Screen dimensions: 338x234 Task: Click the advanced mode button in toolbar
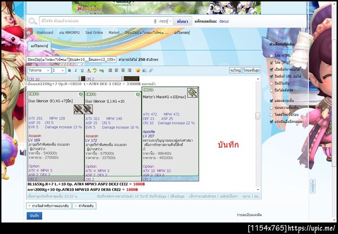251,70
